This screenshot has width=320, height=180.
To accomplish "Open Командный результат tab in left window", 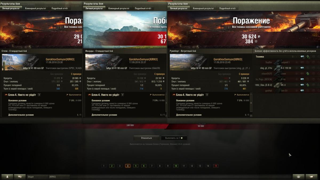I will pos(35,8).
